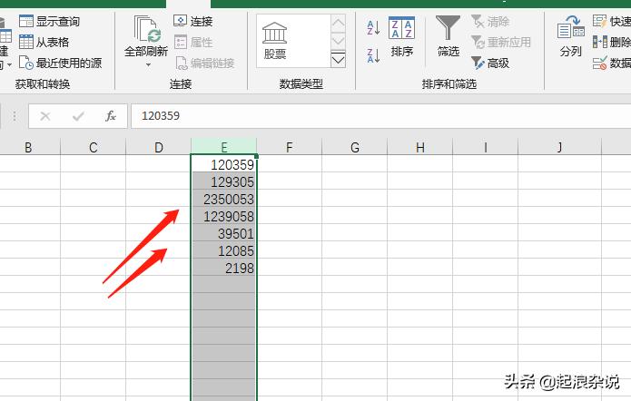This screenshot has height=401, width=631.
Task: Open Insert Function fx button
Action: pos(110,116)
